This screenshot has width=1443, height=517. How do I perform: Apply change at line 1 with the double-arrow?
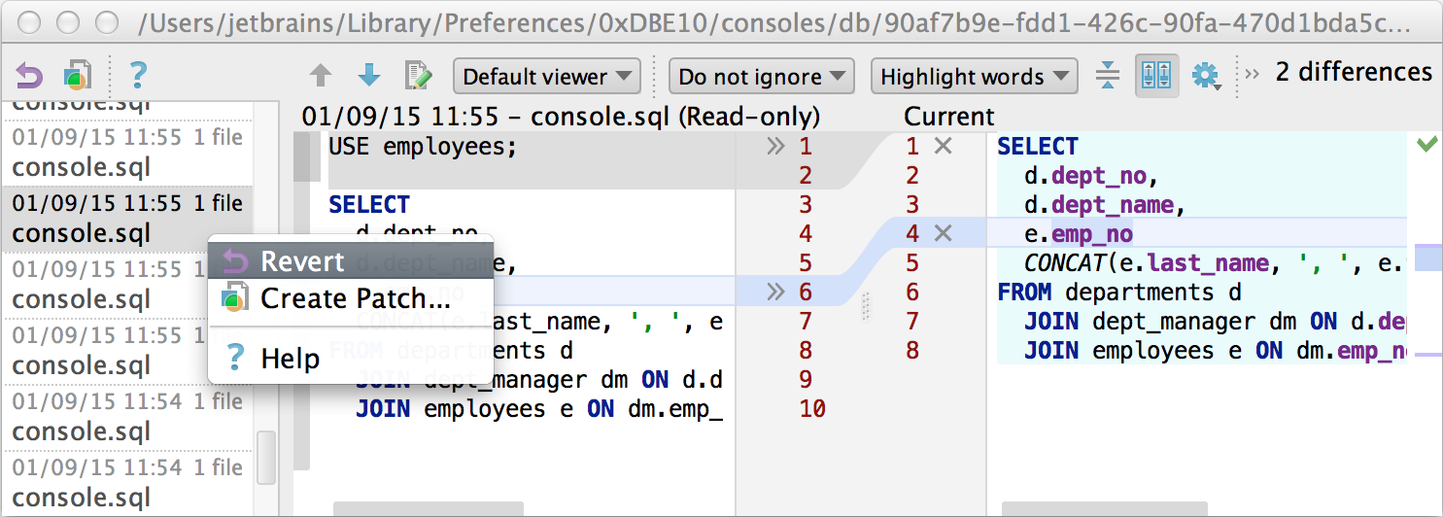click(x=774, y=147)
